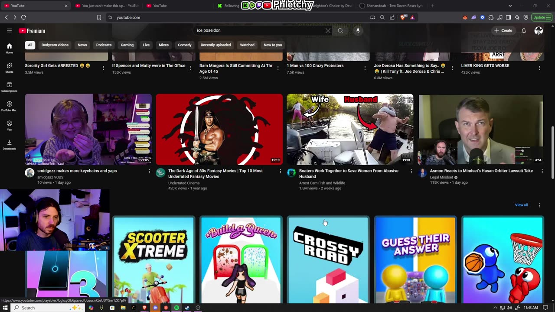Open options for LIVER KING GETS WORSE video
555x312 pixels.
click(x=539, y=68)
